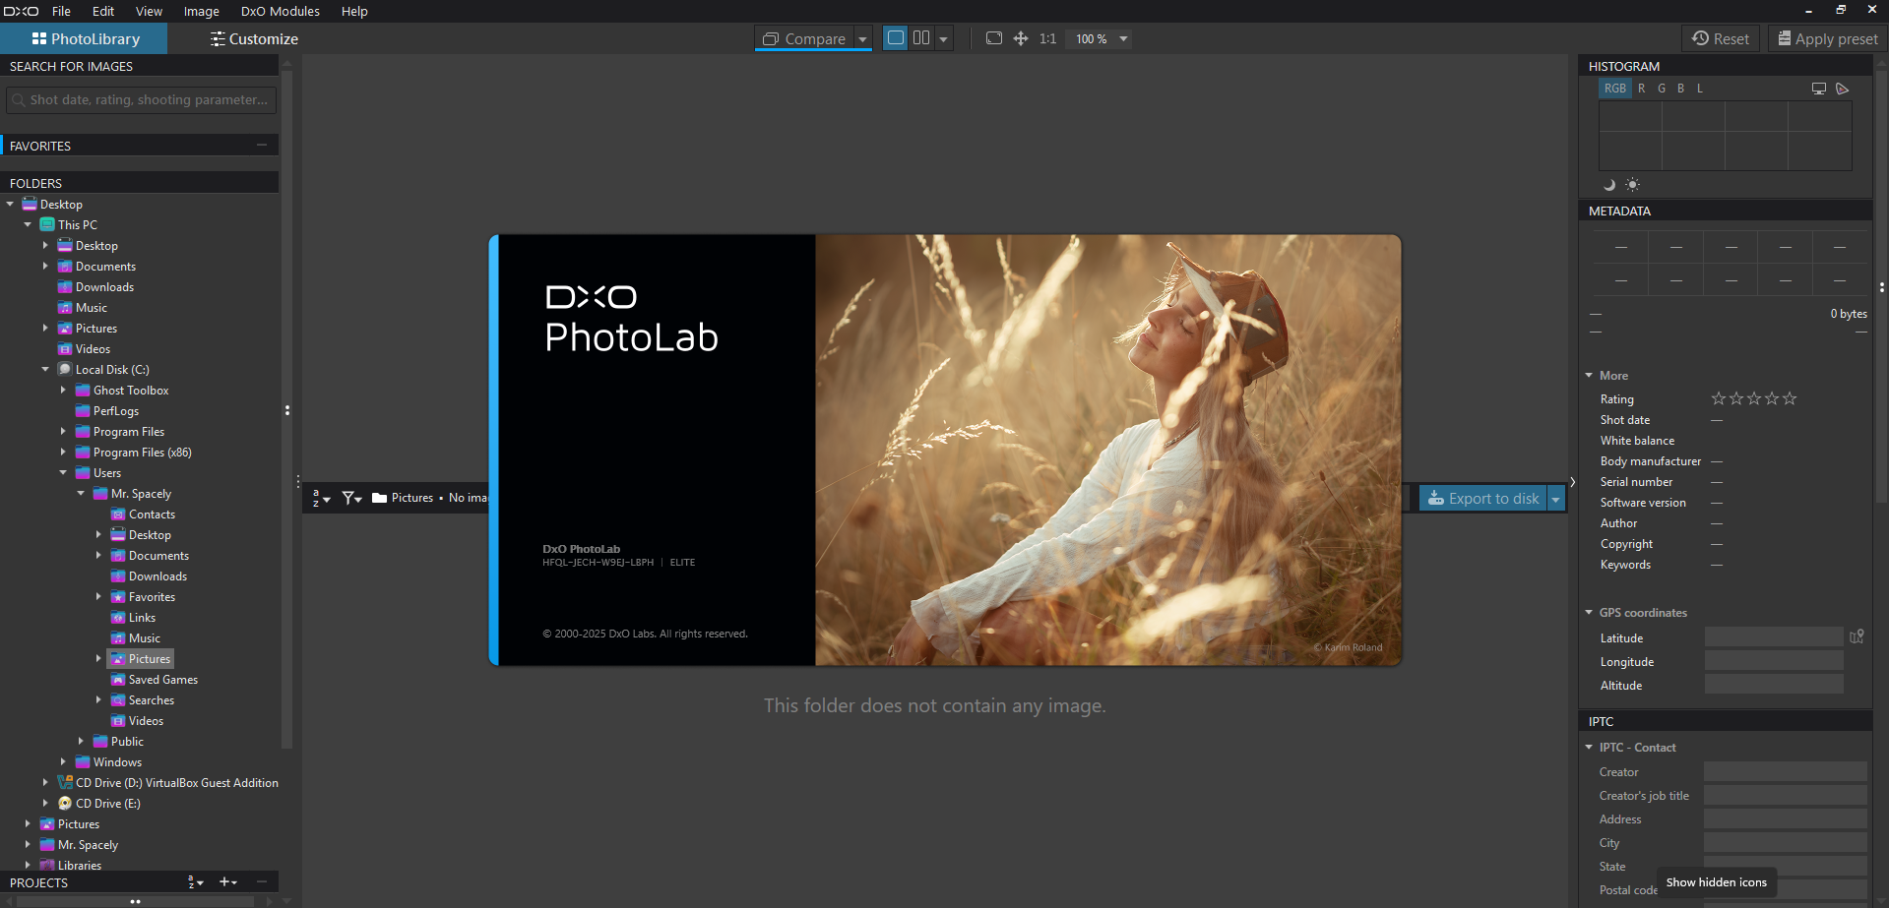Show only the R channel in histogram
1889x908 pixels.
1642,89
